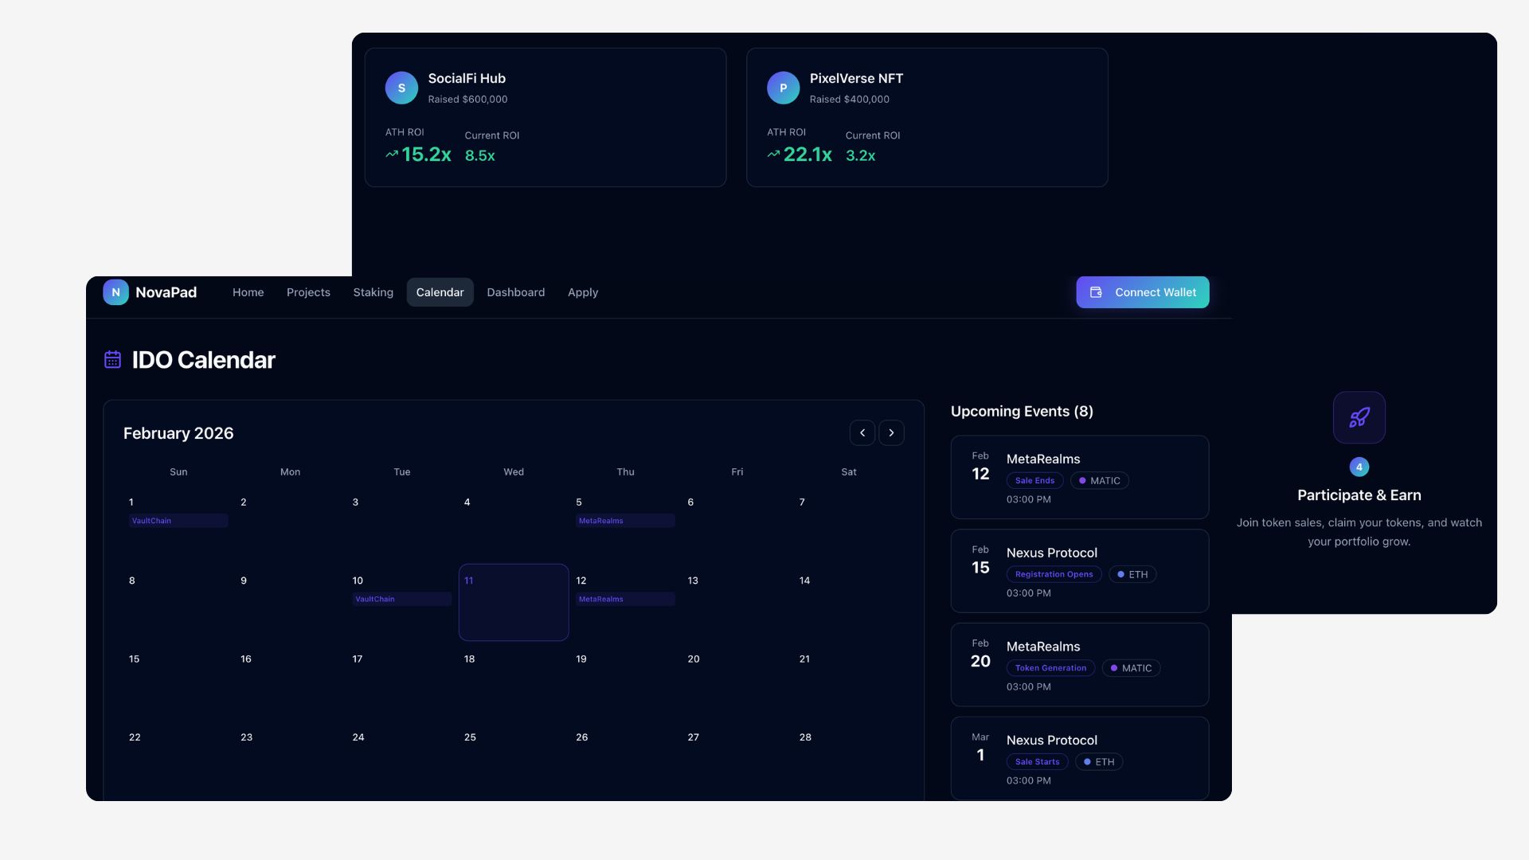Open the Staking nav tab

[373, 292]
